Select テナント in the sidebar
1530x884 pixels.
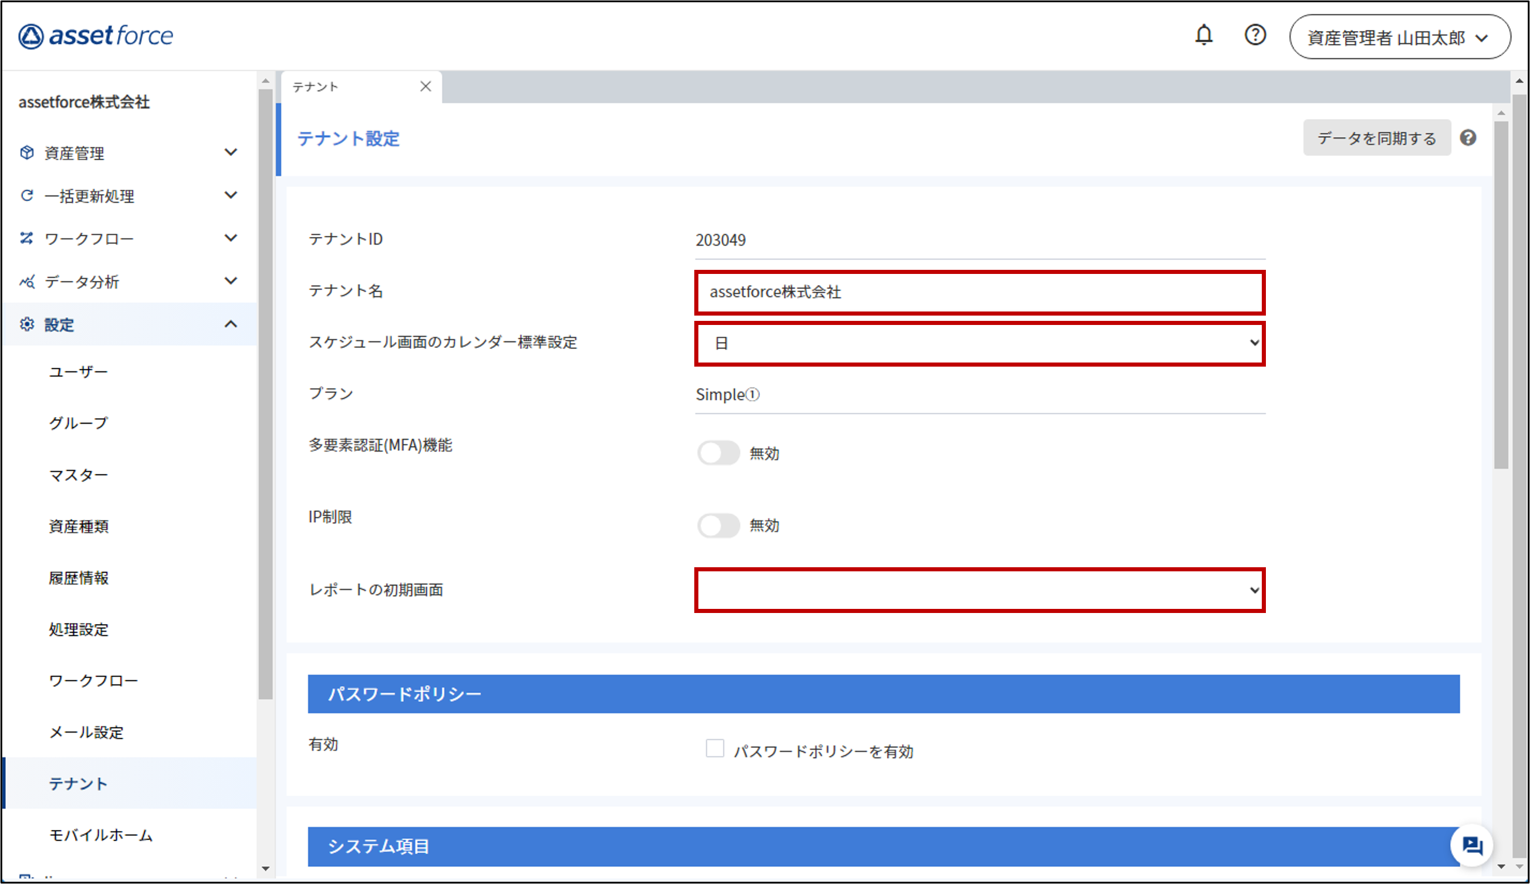point(130,783)
